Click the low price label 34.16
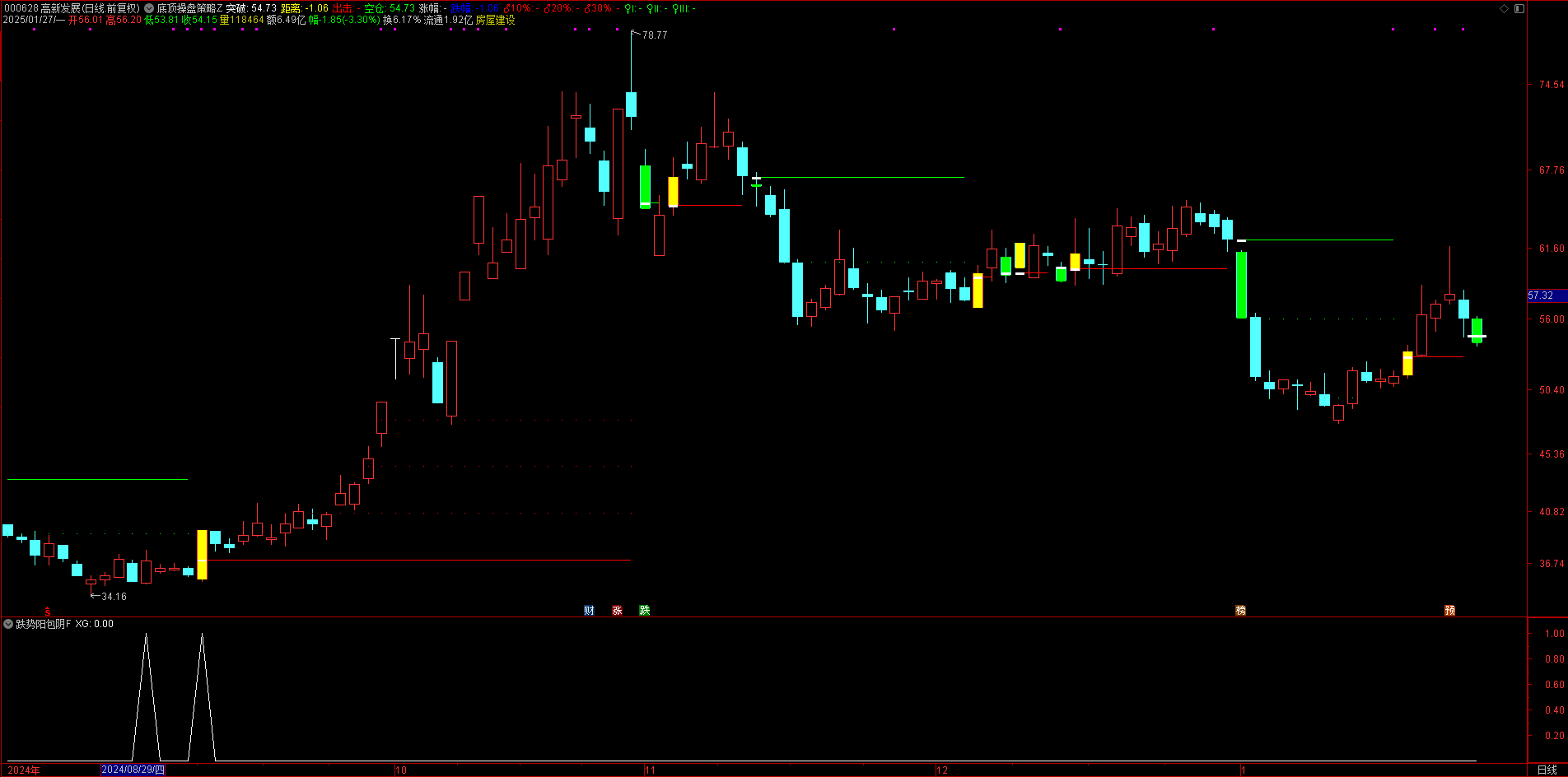Image resolution: width=1568 pixels, height=777 pixels. click(x=114, y=596)
